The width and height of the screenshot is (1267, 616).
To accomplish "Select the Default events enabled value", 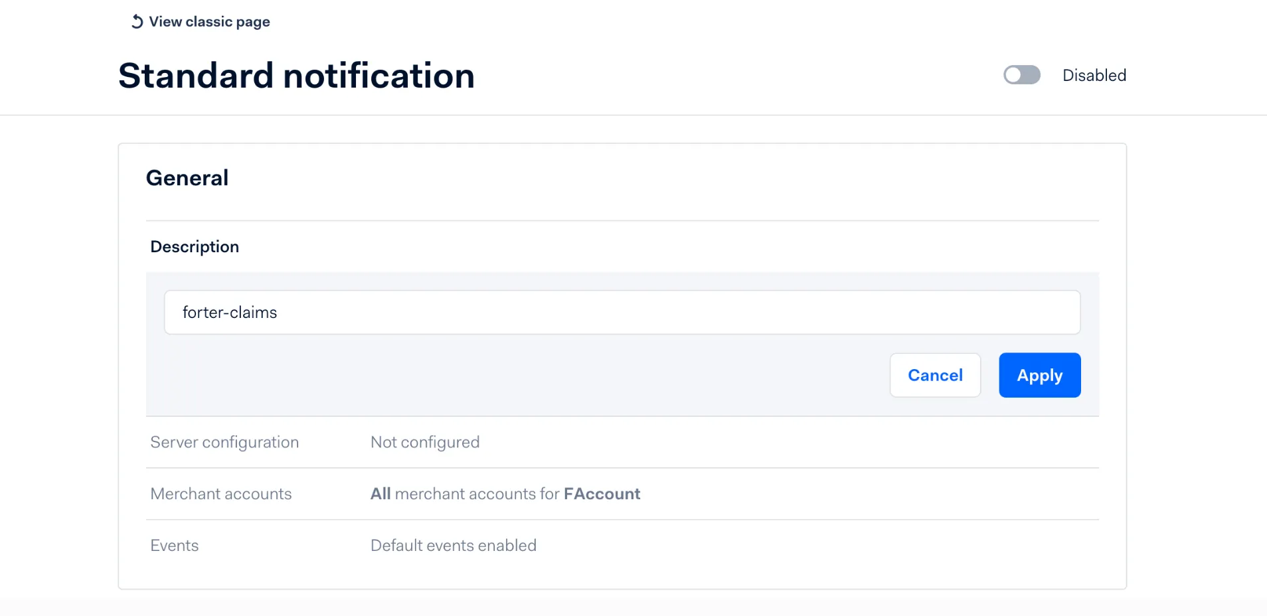I will coord(454,546).
